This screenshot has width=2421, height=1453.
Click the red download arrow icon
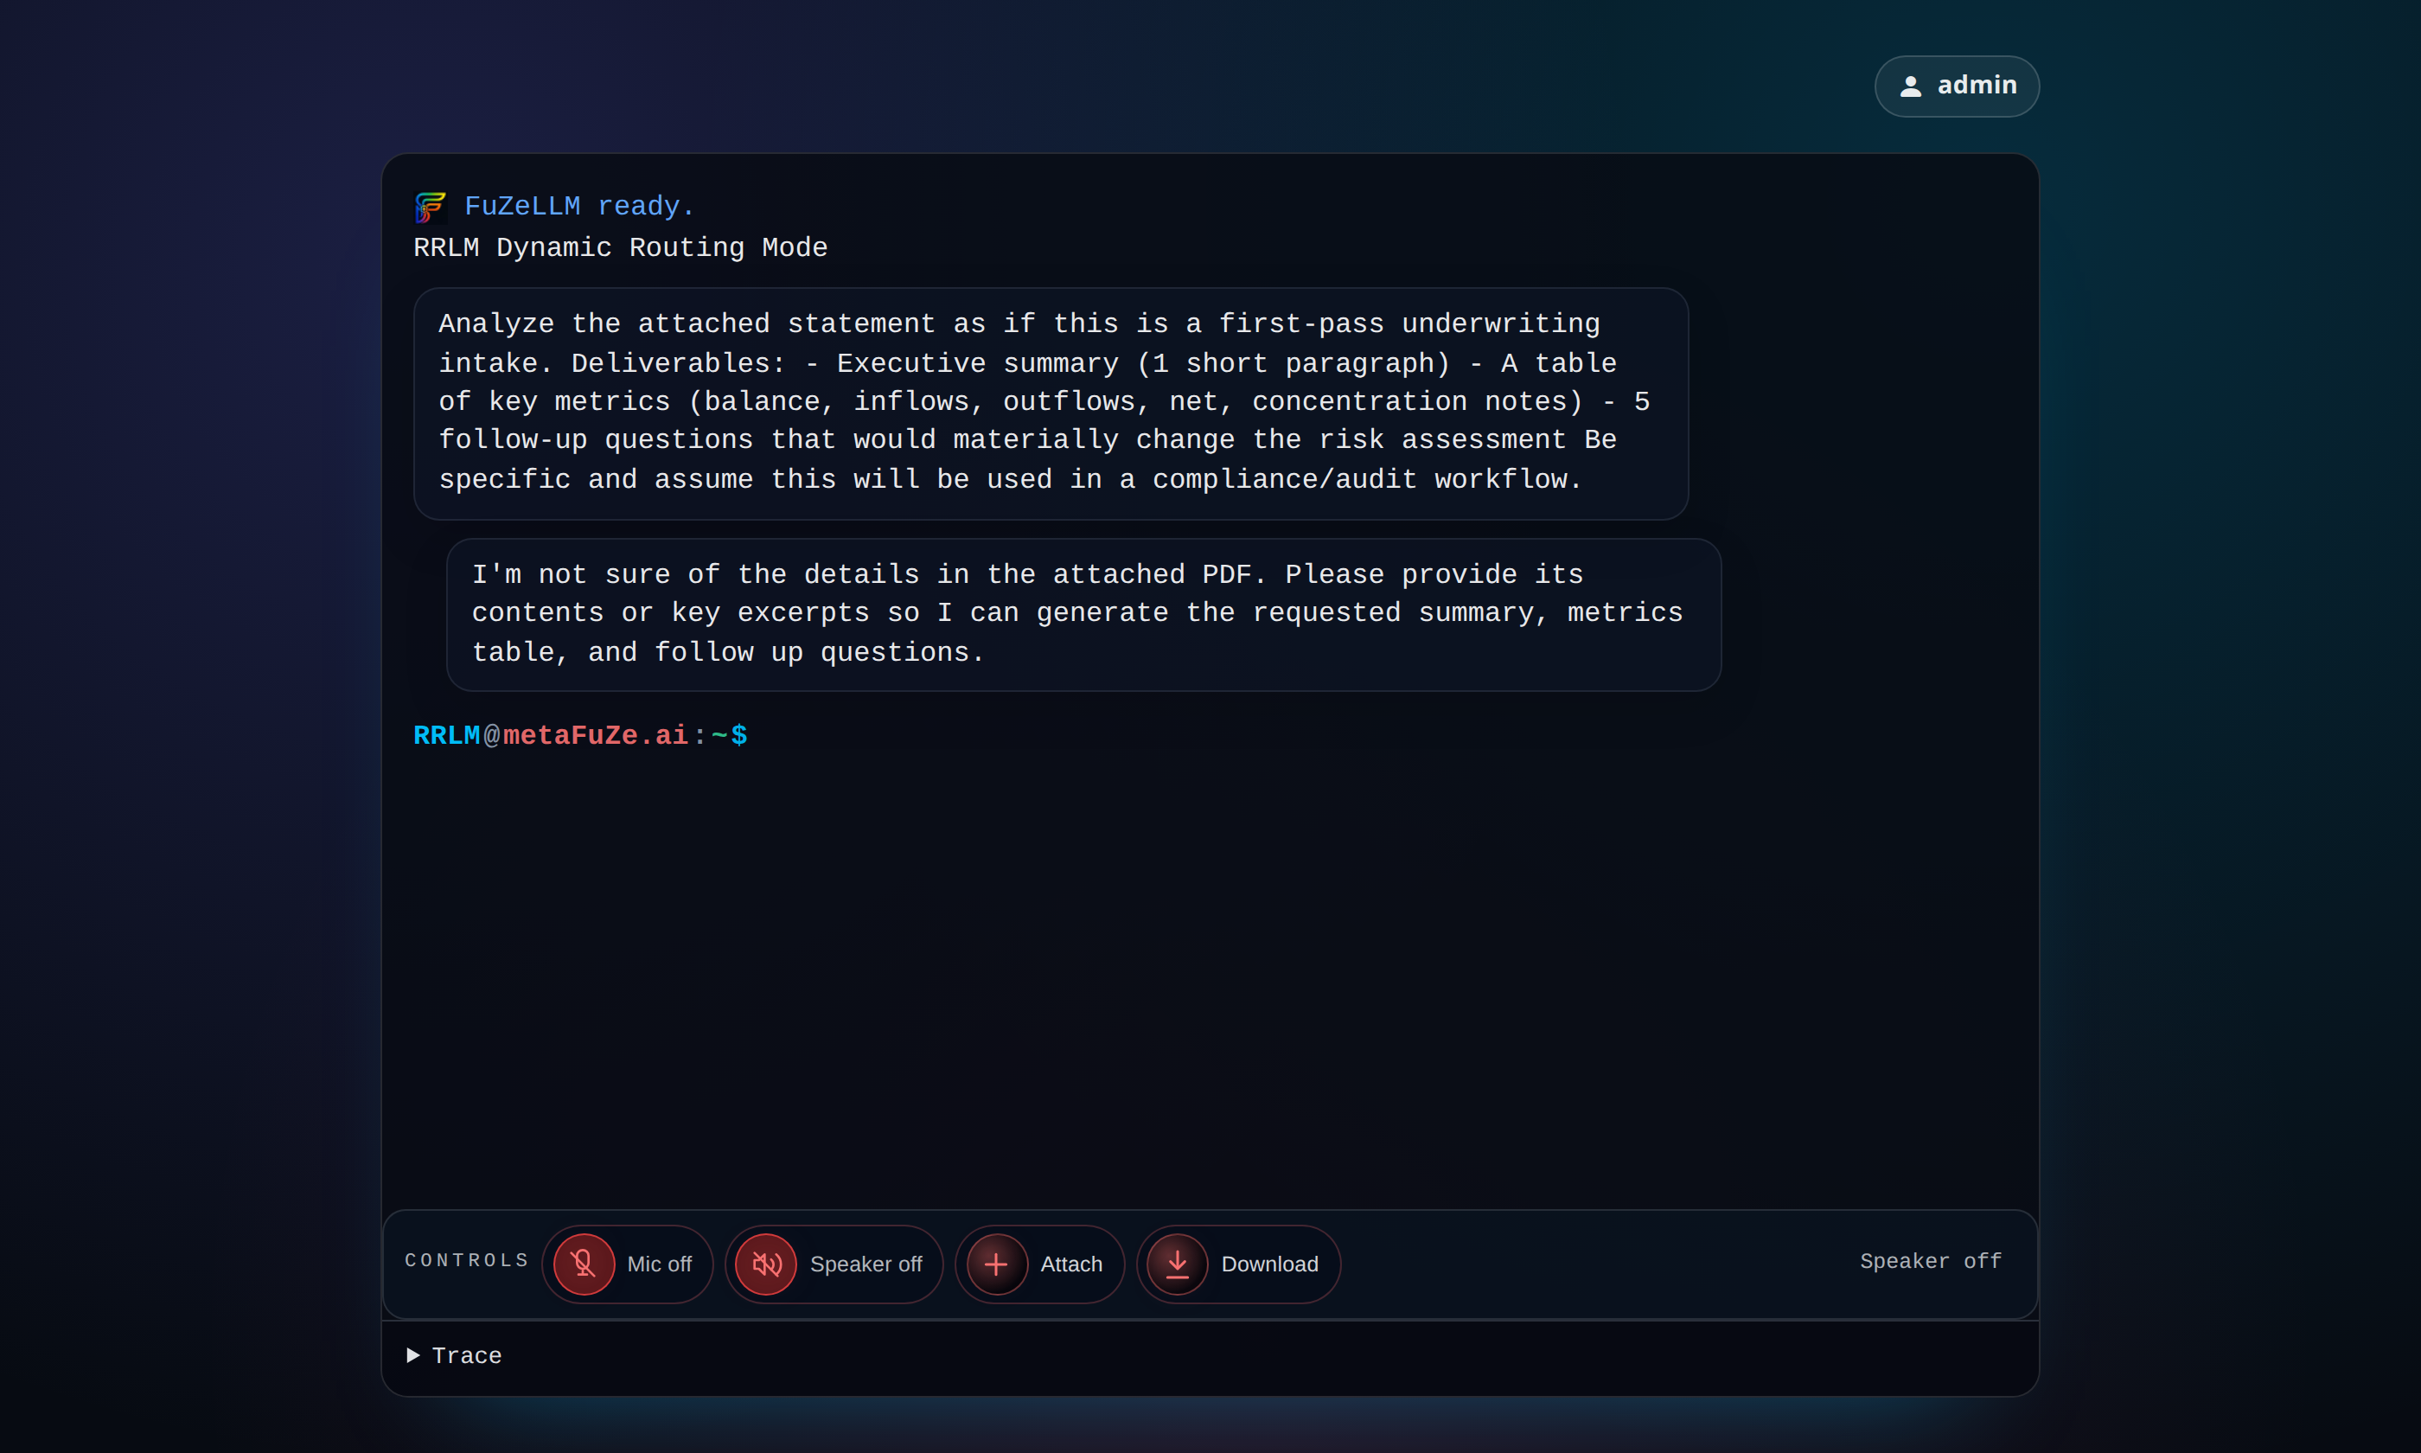point(1178,1264)
